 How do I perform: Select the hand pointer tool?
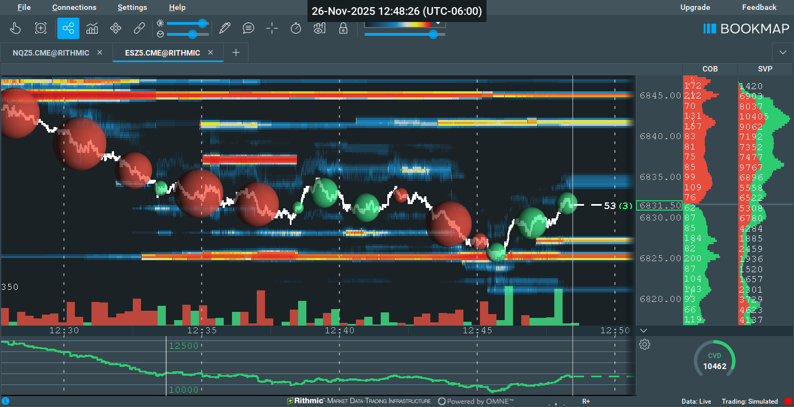click(x=15, y=28)
